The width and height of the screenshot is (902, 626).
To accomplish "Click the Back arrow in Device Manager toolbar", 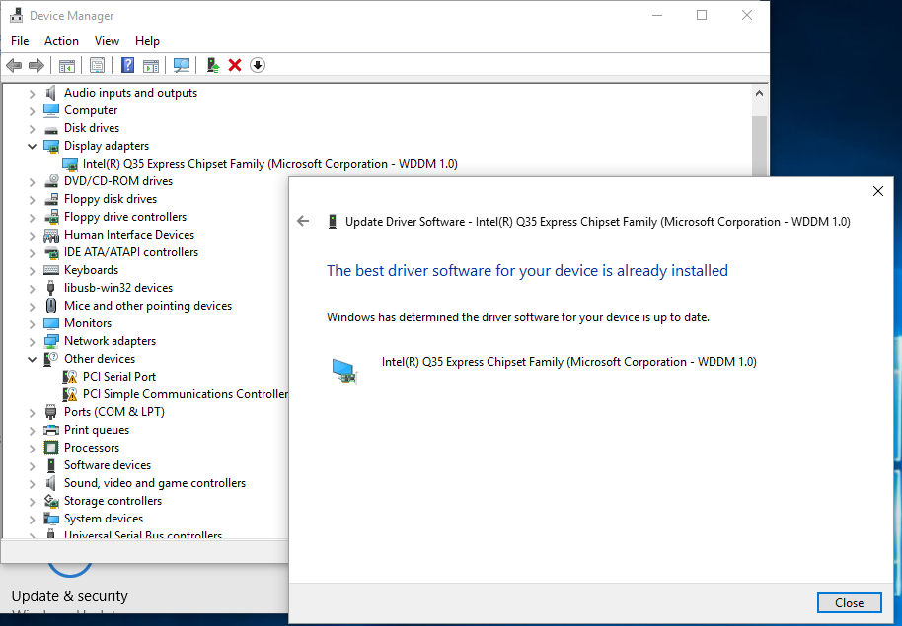I will [14, 65].
